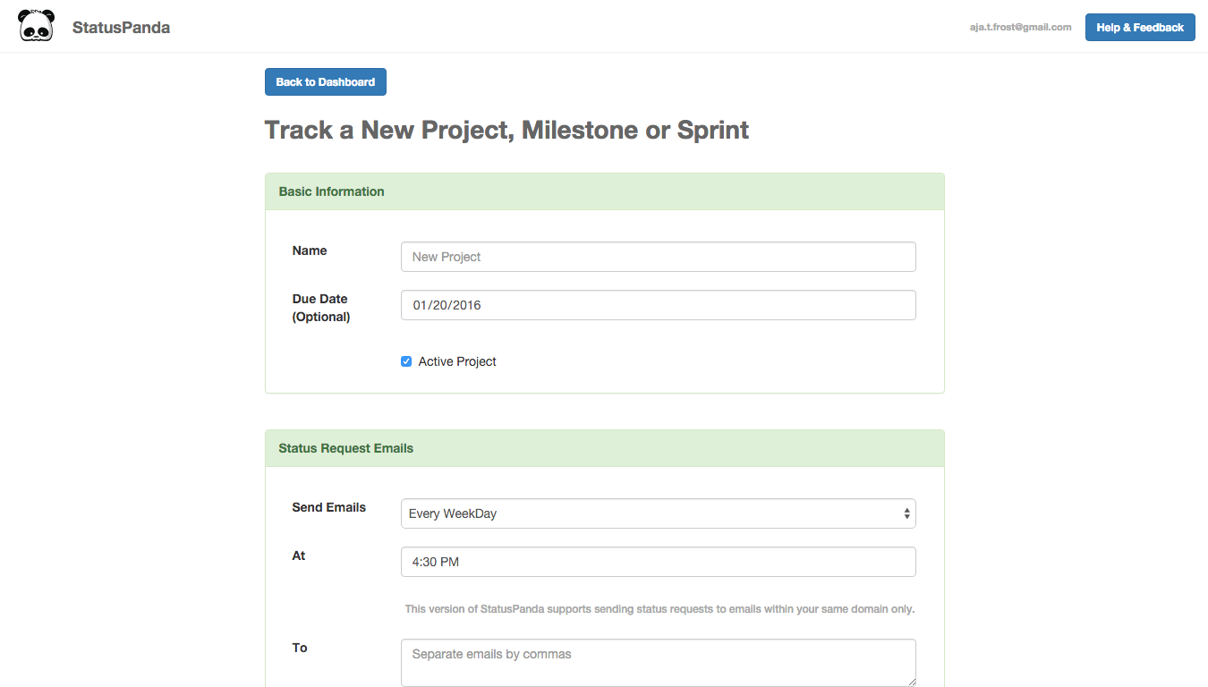
Task: Click the Send Emails label
Action: click(x=328, y=507)
